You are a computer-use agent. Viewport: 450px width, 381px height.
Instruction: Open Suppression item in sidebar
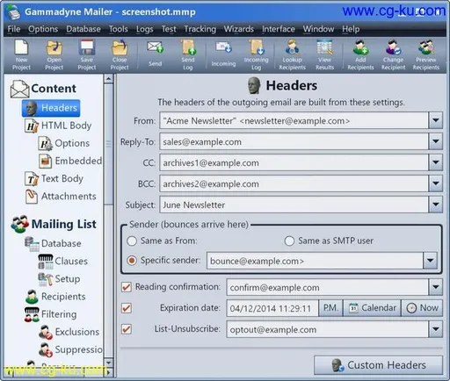(70, 349)
